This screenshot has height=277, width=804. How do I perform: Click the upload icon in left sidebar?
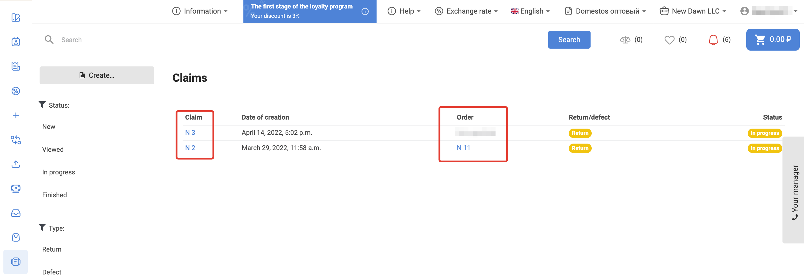coord(16,164)
